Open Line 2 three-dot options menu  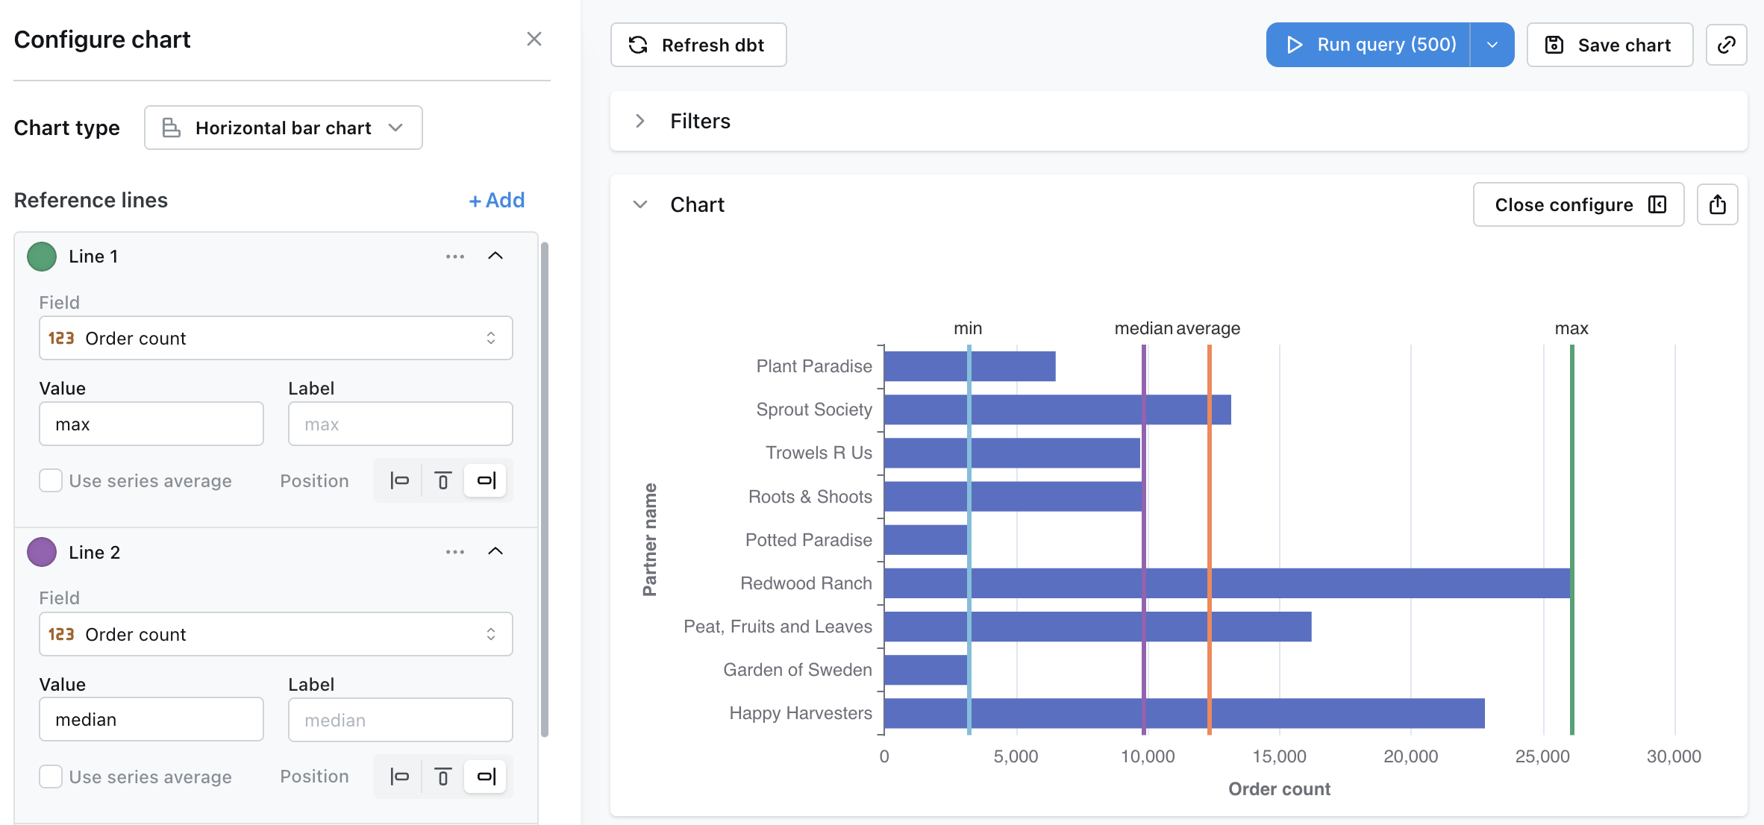coord(454,552)
